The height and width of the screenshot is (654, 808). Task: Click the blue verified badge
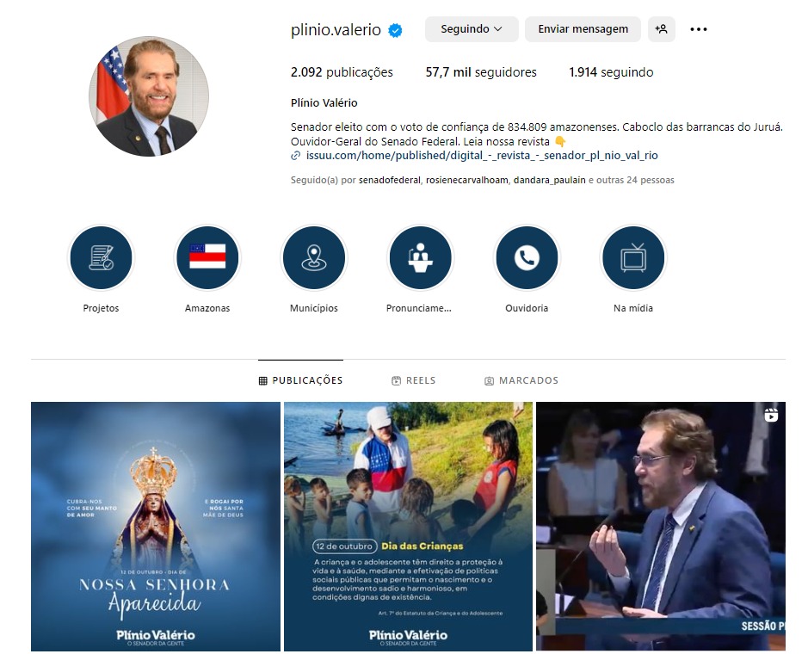pos(395,30)
